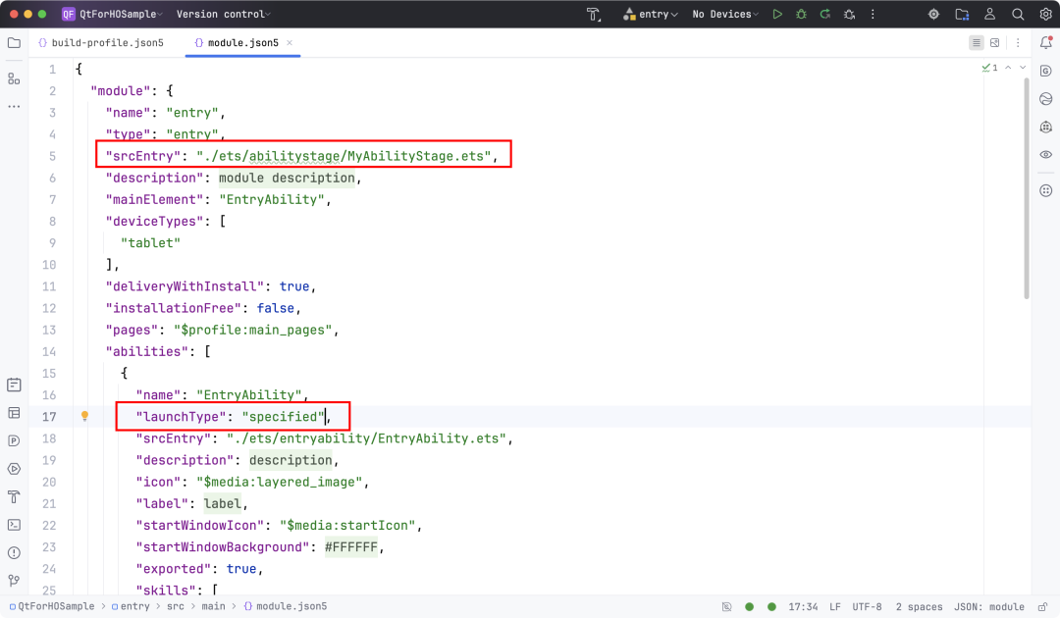Open the QtForHOSample project dropdown

112,14
